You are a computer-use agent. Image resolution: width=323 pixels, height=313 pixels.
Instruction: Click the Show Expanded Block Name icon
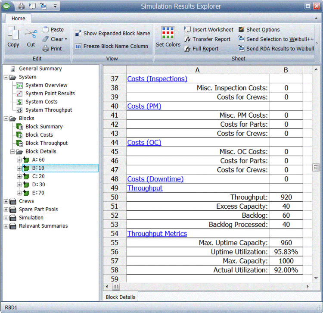click(78, 33)
